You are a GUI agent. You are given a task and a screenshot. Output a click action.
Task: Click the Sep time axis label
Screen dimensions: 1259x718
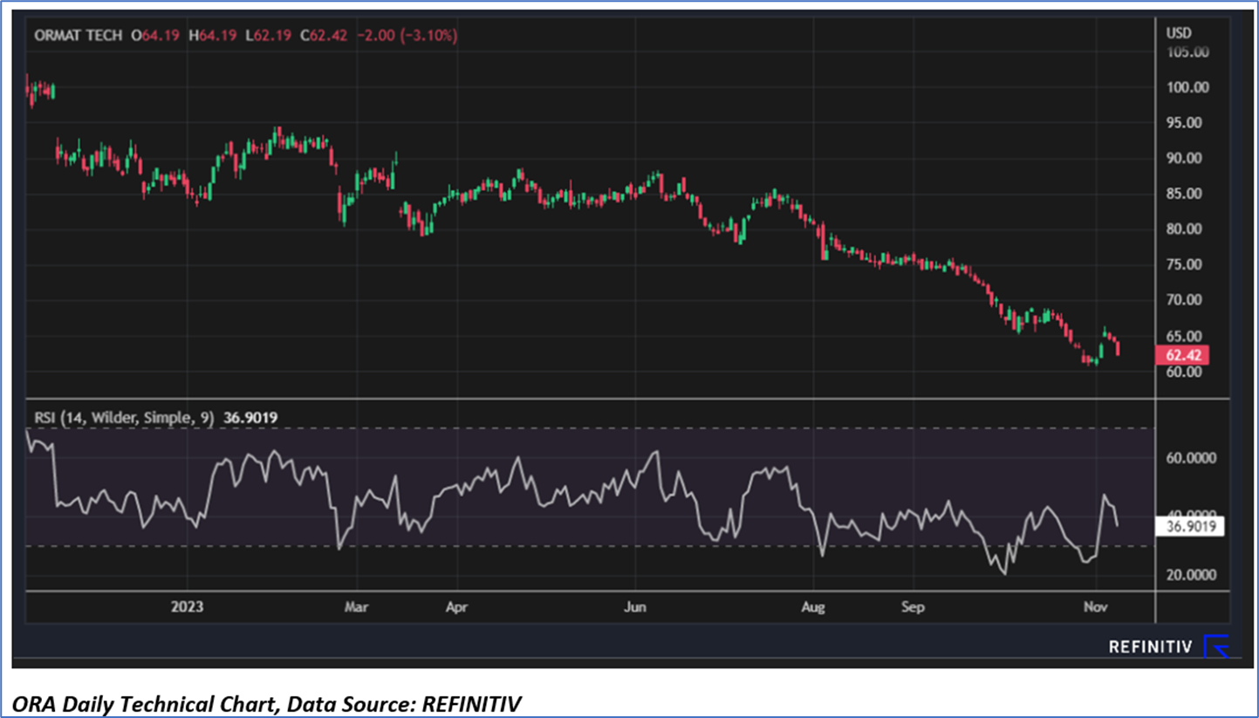[913, 605]
